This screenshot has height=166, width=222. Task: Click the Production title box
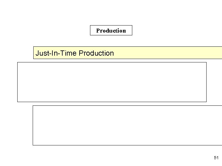[x=111, y=30]
